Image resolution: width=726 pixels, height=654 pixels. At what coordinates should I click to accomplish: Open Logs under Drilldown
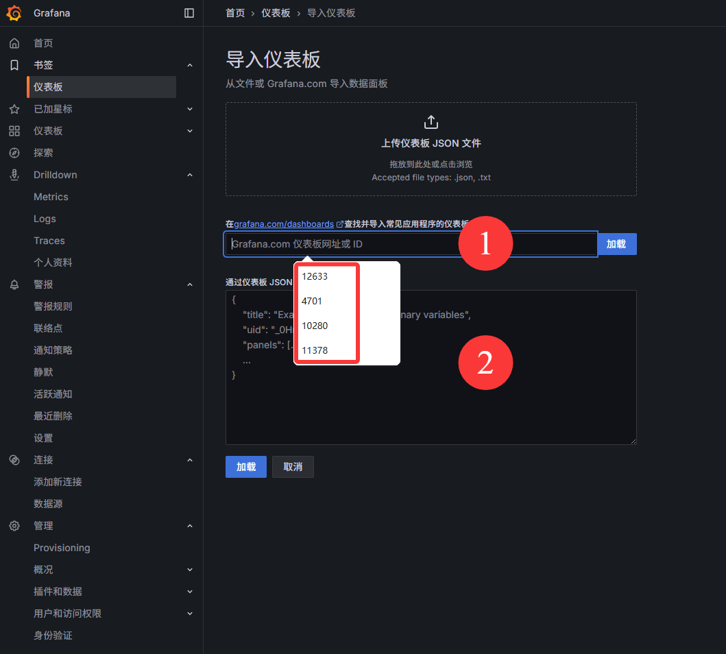coord(45,219)
